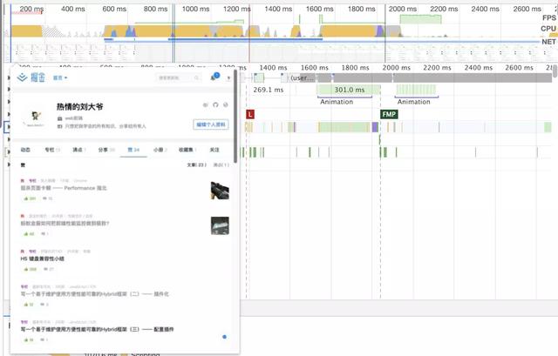Click the green FMP marker
The width and height of the screenshot is (558, 356).
click(389, 114)
